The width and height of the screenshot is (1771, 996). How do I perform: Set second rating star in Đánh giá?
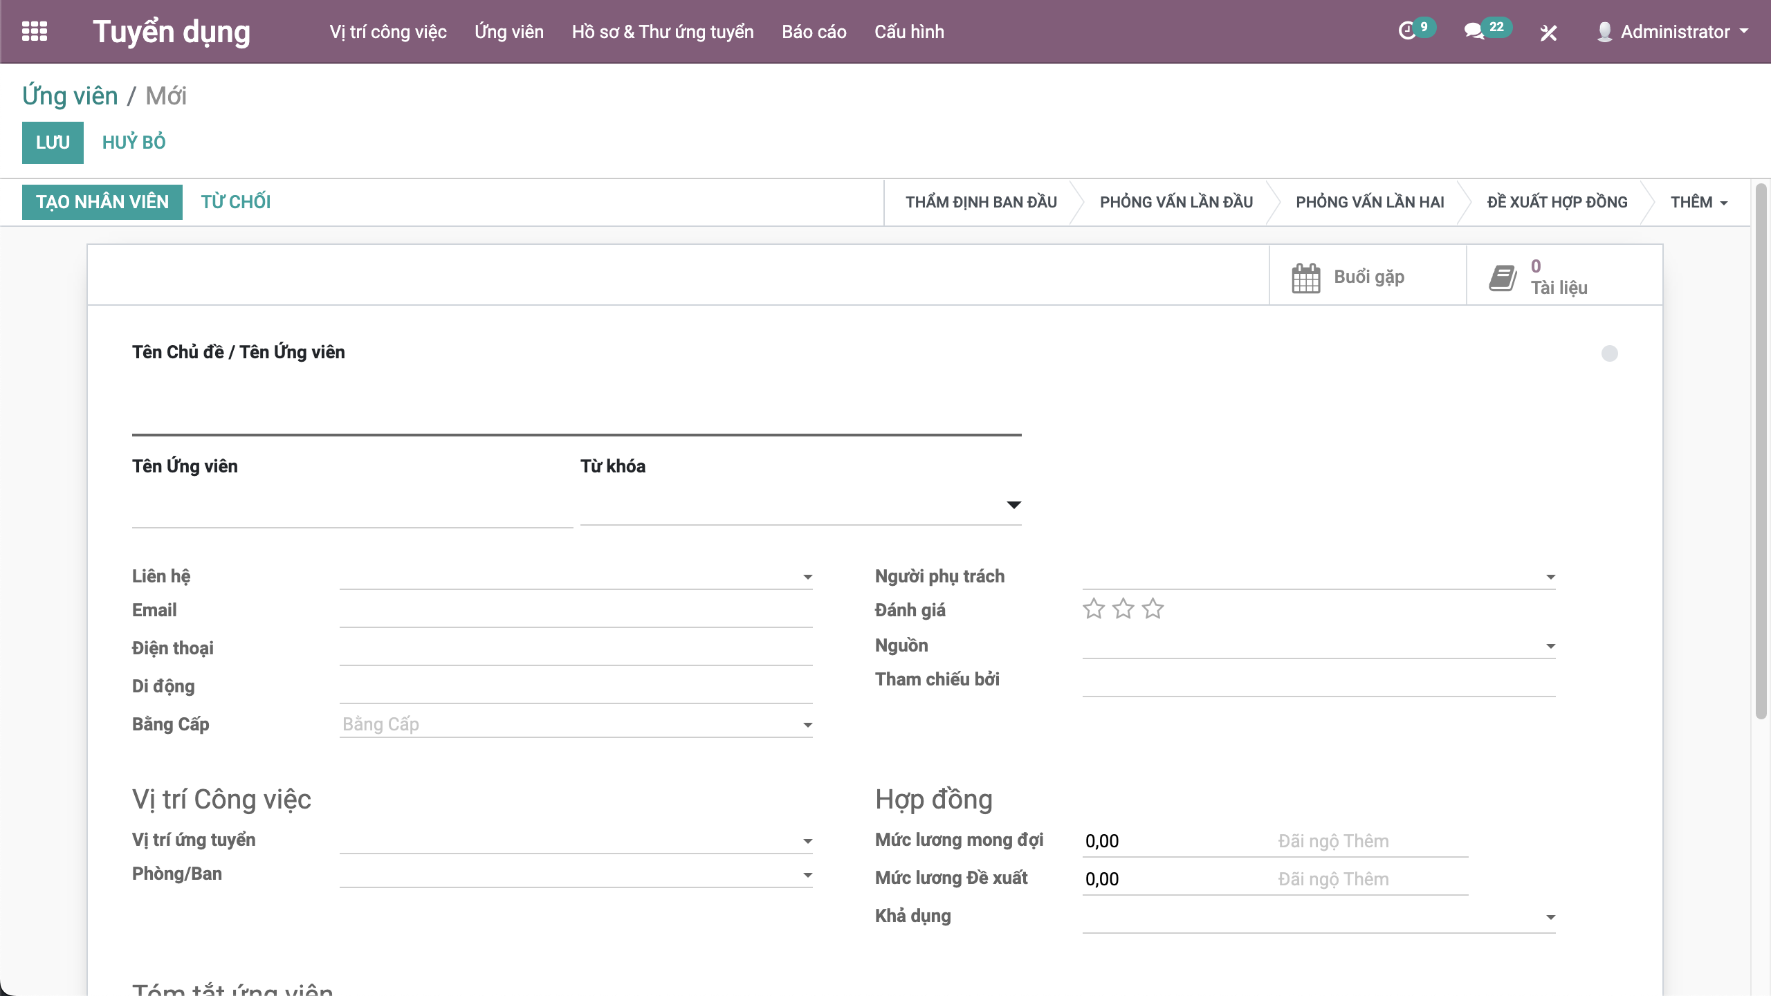point(1123,609)
